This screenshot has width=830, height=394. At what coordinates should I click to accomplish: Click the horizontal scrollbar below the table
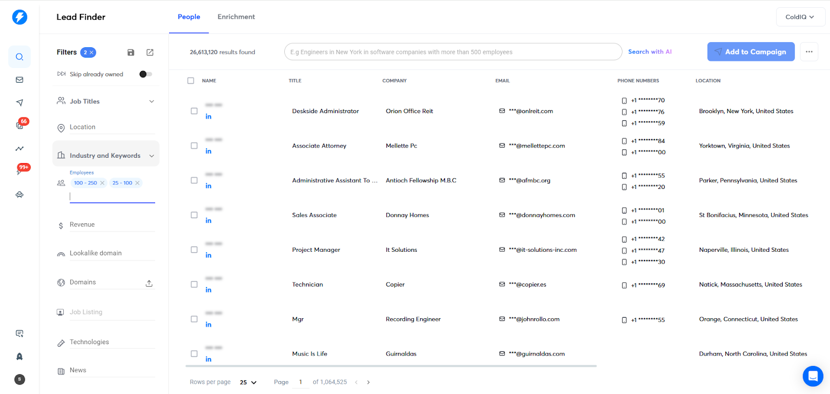click(x=391, y=366)
